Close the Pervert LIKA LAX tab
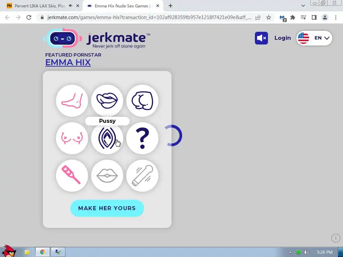 tap(78, 6)
